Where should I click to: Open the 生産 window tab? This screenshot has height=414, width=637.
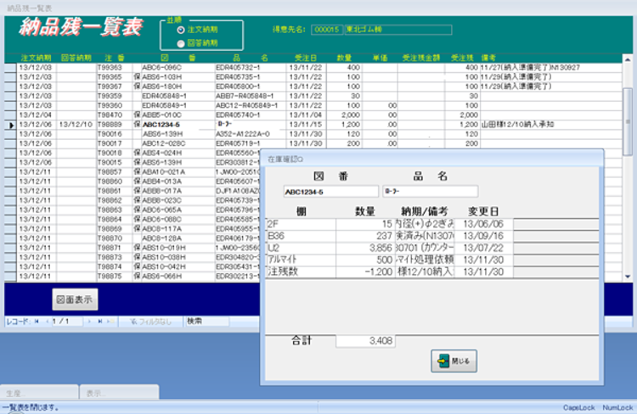point(39,393)
